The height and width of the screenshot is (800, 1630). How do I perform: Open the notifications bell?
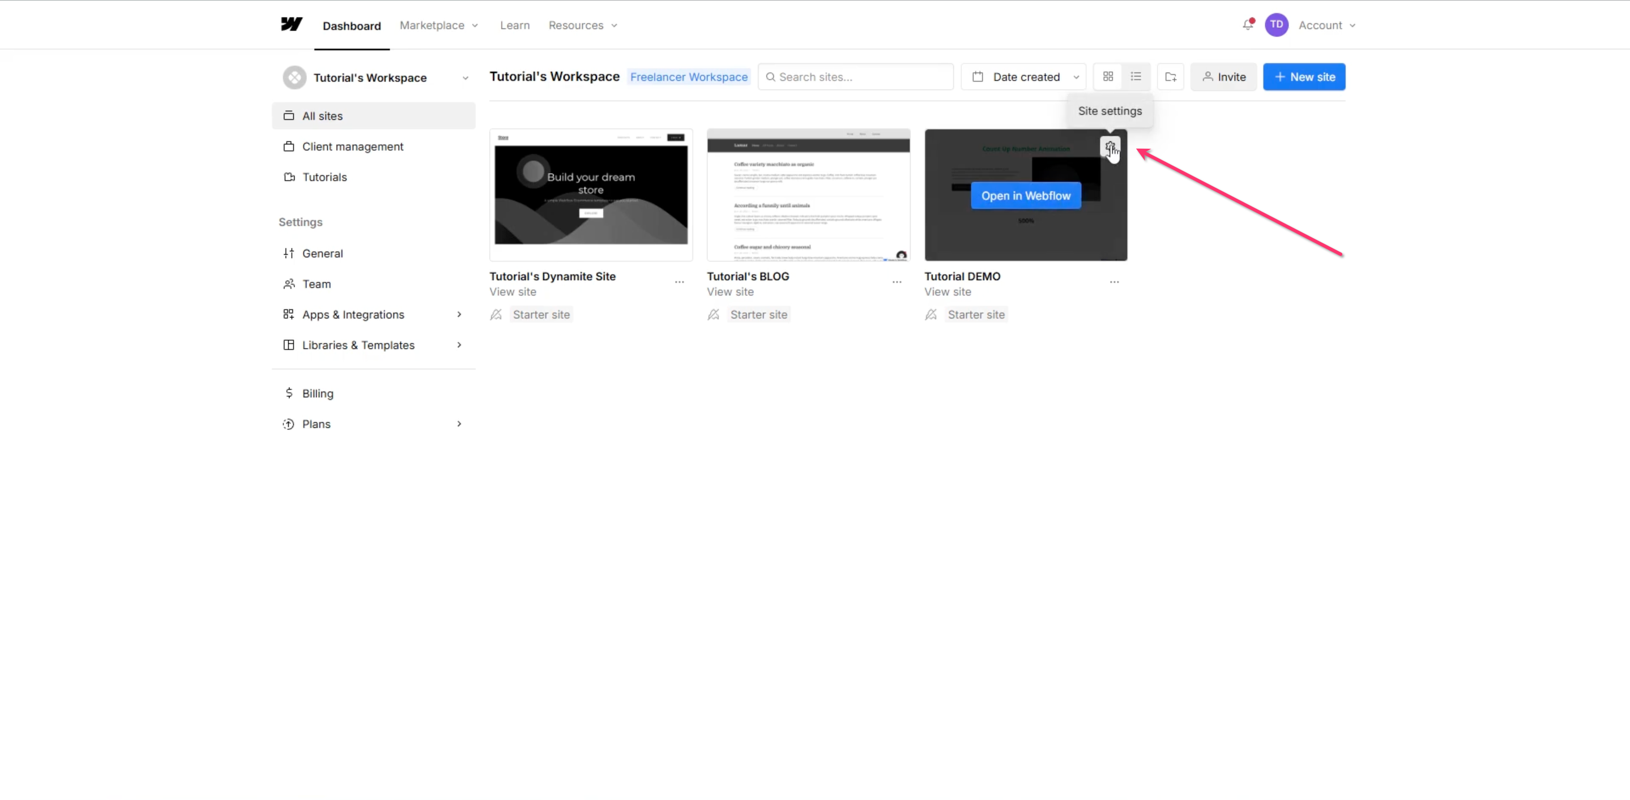click(1247, 25)
